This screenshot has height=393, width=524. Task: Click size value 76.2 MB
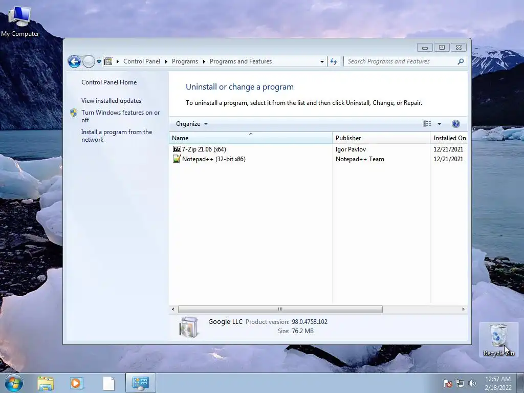pyautogui.click(x=303, y=331)
